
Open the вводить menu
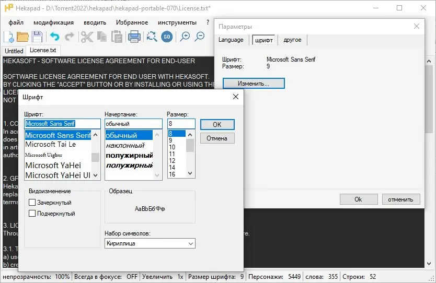pyautogui.click(x=95, y=22)
